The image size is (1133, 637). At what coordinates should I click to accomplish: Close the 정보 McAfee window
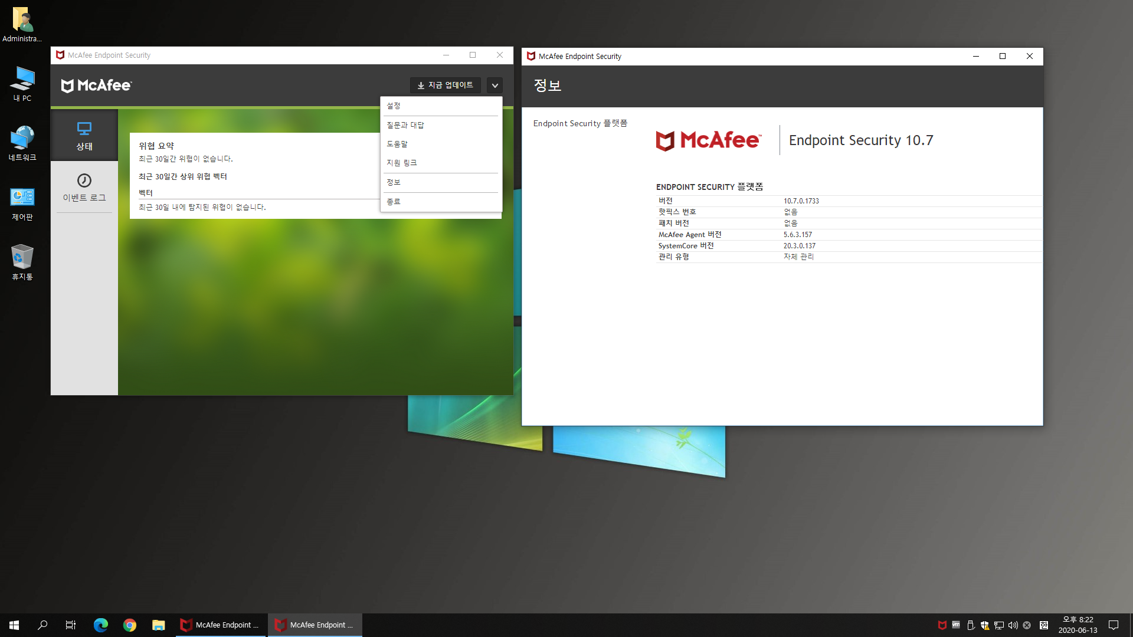pyautogui.click(x=1030, y=57)
